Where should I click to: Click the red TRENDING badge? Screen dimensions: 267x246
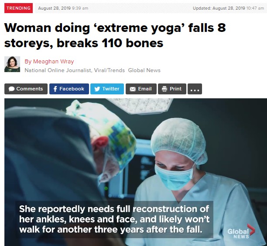[x=19, y=8]
